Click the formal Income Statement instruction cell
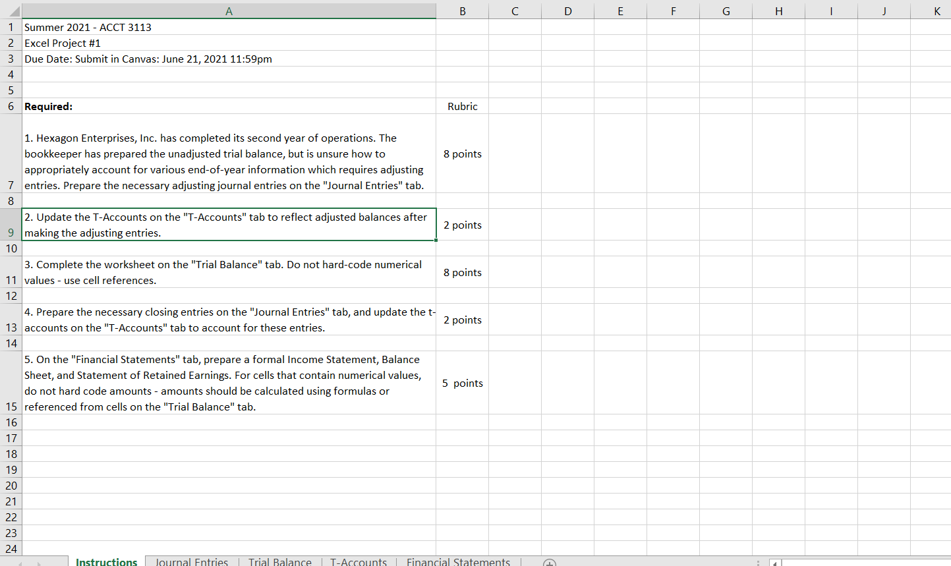Screen dimensions: 951x566 tap(229, 383)
